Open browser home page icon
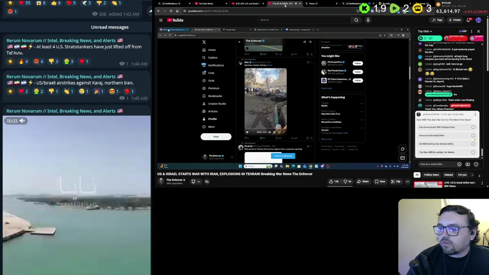The image size is (489, 275). tap(177, 11)
